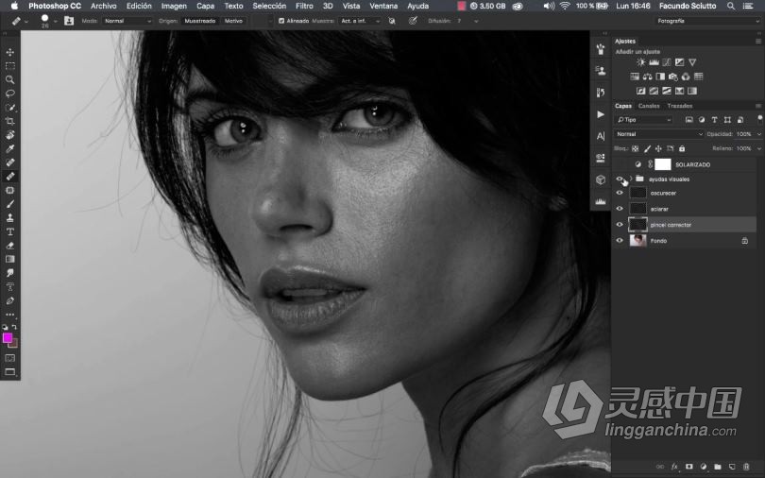Open the Capa menu

click(x=205, y=6)
